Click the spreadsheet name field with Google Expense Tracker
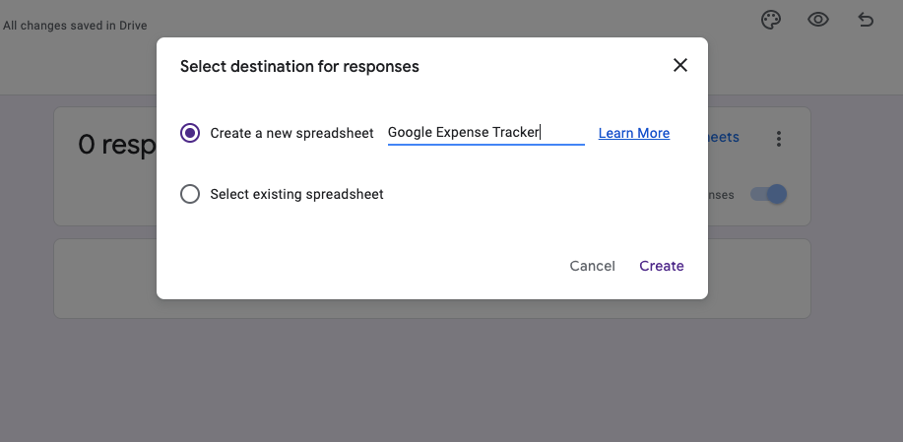 click(485, 133)
